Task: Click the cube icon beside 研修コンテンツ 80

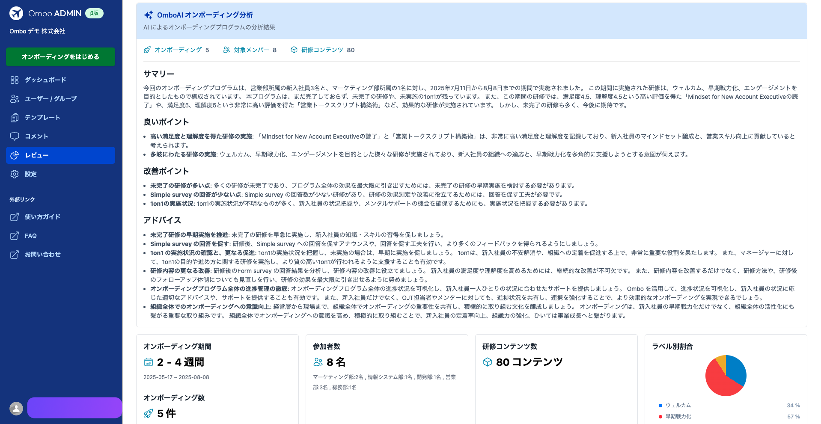Action: coord(294,50)
